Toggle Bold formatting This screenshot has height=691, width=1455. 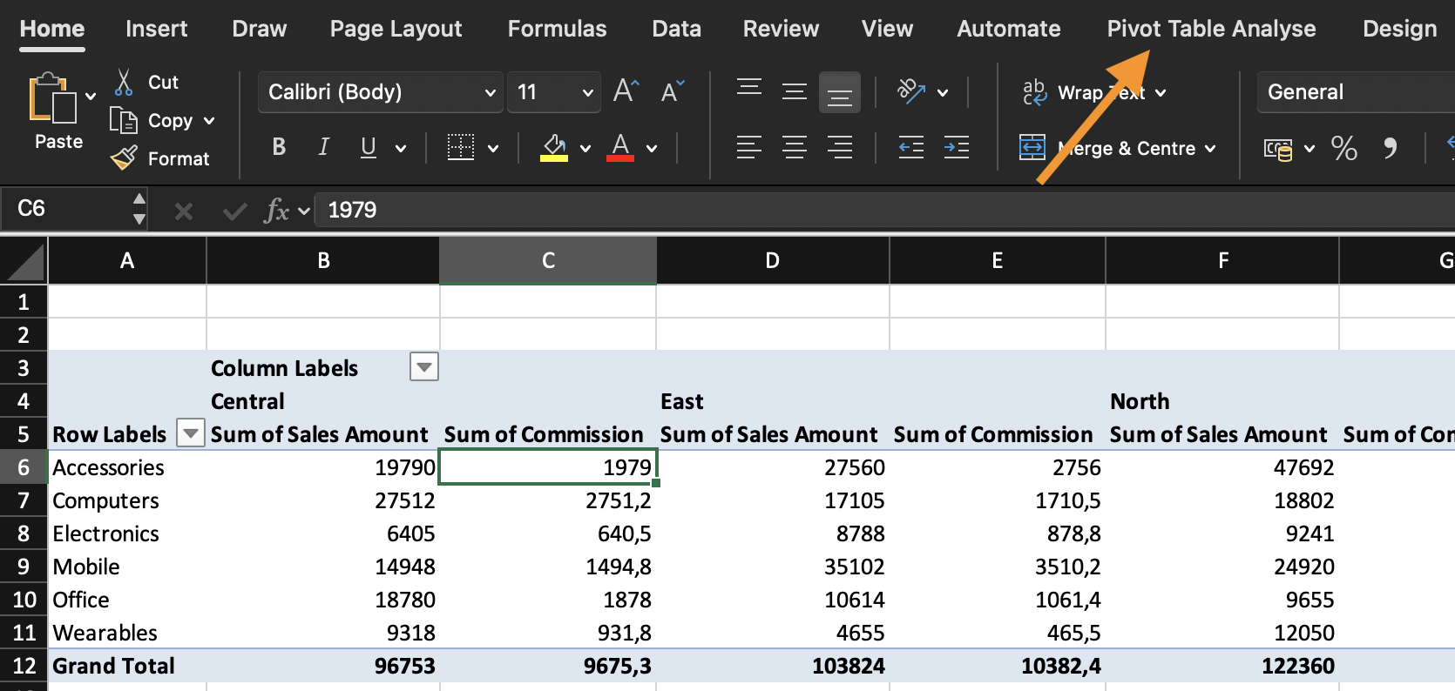click(x=279, y=148)
